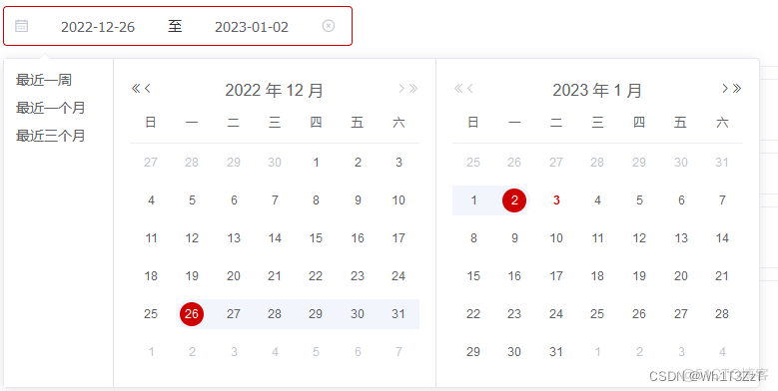Viewport: 778px width, 391px height.
Task: Choose the 最近三个月 shortcut
Action: (51, 136)
